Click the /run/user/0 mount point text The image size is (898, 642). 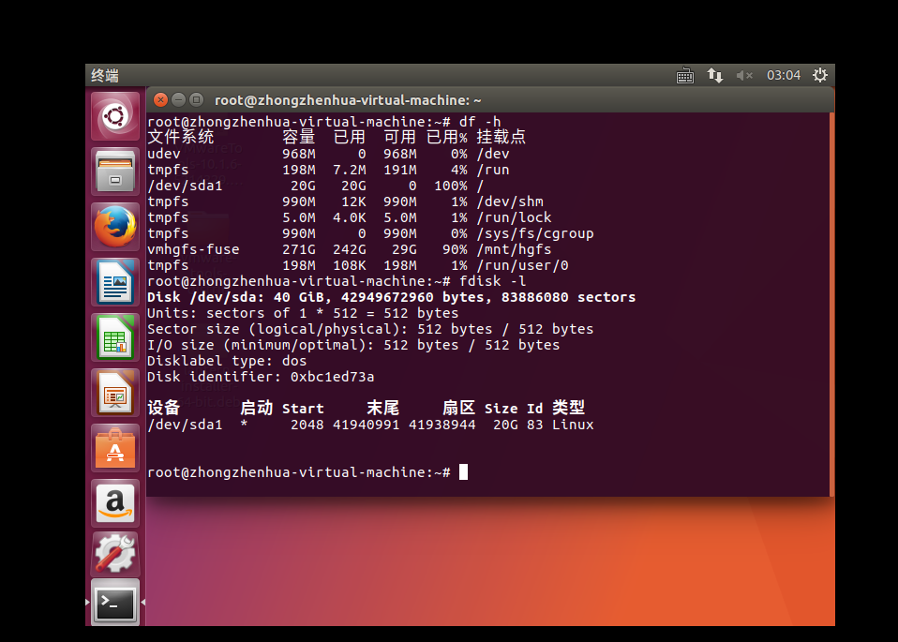coord(522,266)
